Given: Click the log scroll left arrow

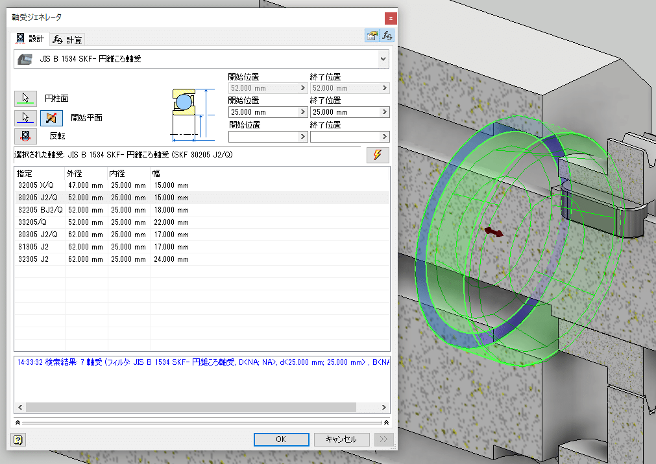Looking at the screenshot, I should pyautogui.click(x=20, y=407).
